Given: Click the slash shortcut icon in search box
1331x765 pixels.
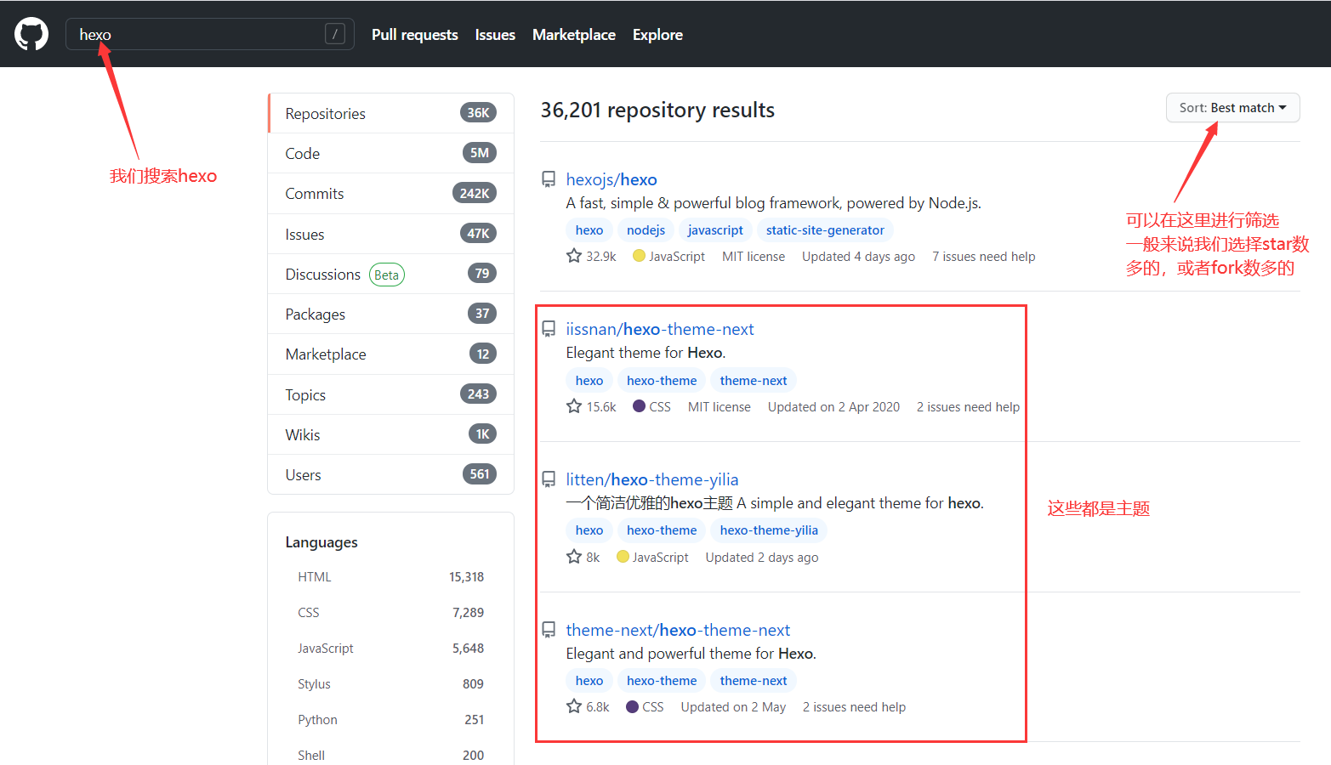Looking at the screenshot, I should tap(335, 34).
